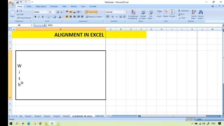Apply the Percent style
This screenshot has height=126, width=224.
[x=113, y=17]
